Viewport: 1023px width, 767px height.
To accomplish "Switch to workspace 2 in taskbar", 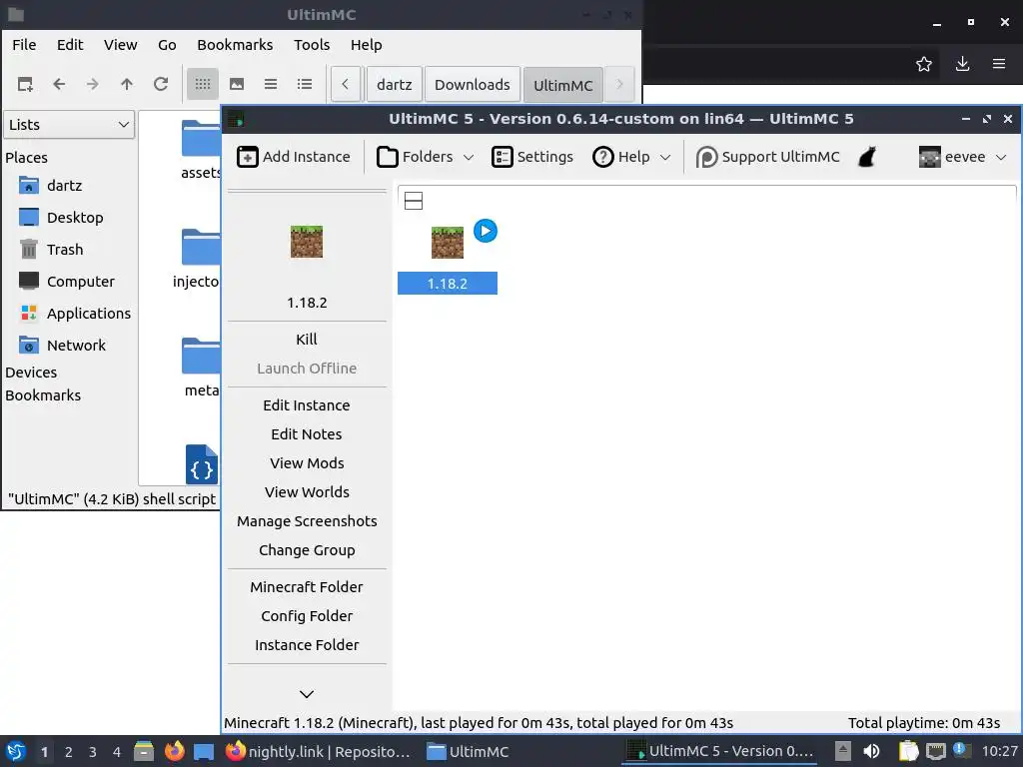I will pos(69,752).
